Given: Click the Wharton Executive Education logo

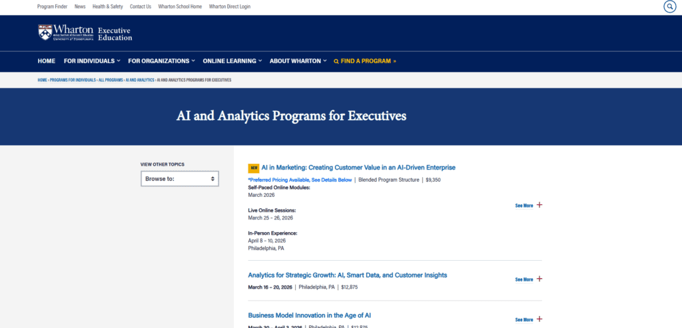Looking at the screenshot, I should tap(85, 33).
